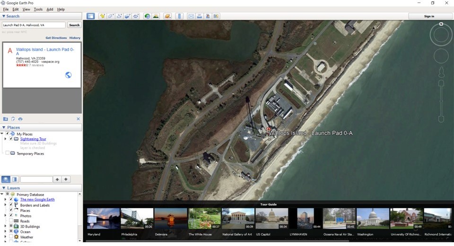Uncheck the Sightseeing Tour checkbox
Screen dimensions: 454x246
coord(11,139)
